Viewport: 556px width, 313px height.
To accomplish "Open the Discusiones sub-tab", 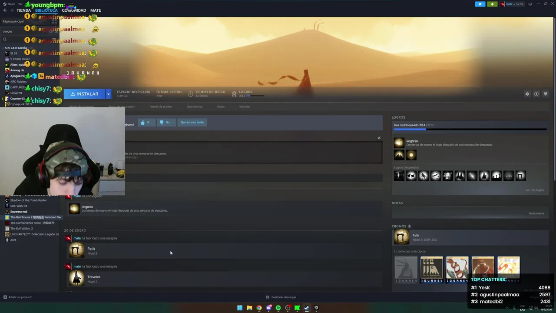I will coord(195,107).
